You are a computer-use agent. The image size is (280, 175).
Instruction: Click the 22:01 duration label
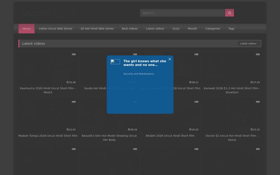(x=71, y=129)
